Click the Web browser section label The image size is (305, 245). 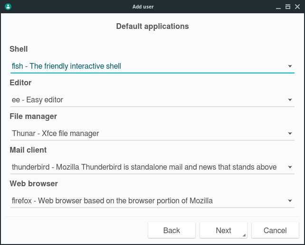click(x=34, y=183)
